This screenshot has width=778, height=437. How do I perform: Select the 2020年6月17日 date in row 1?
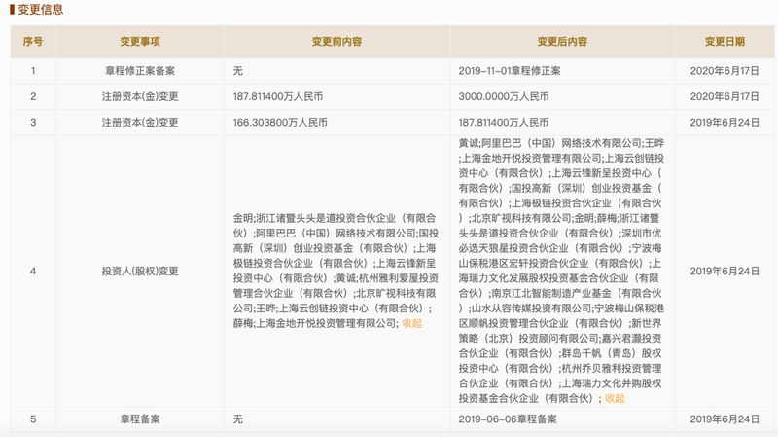[x=725, y=71]
